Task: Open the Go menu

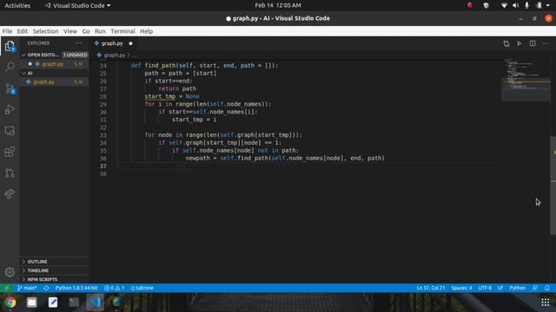Action: point(86,31)
